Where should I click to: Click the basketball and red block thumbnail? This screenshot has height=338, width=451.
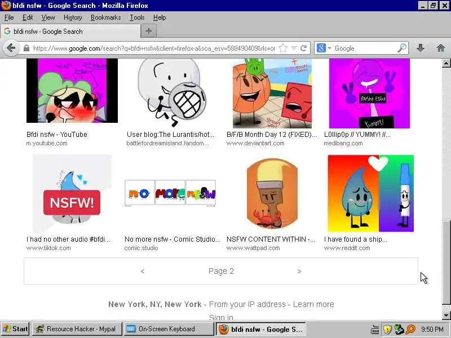click(272, 94)
